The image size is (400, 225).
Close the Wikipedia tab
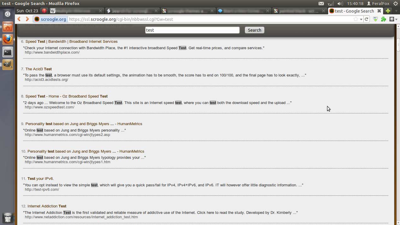[x=100, y=11]
